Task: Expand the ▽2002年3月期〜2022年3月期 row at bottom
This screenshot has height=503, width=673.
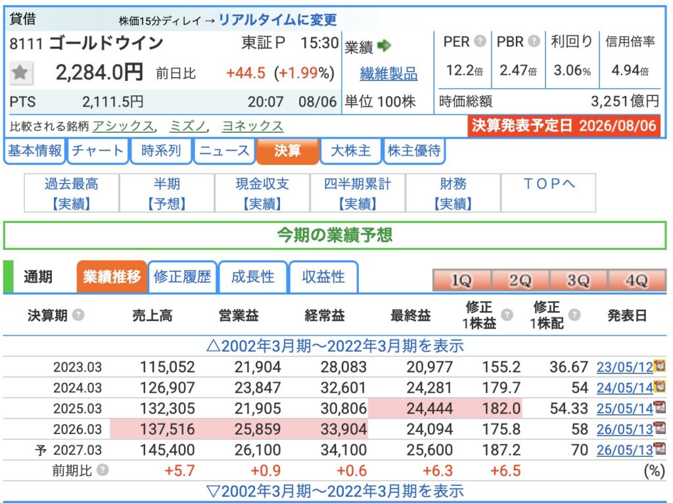Action: (335, 491)
